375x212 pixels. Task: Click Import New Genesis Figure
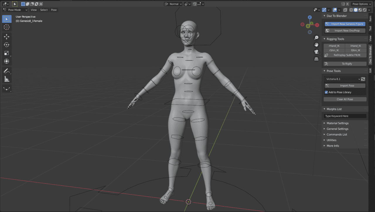tap(345, 24)
